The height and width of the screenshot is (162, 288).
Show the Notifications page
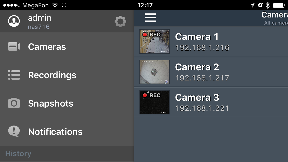click(x=55, y=132)
